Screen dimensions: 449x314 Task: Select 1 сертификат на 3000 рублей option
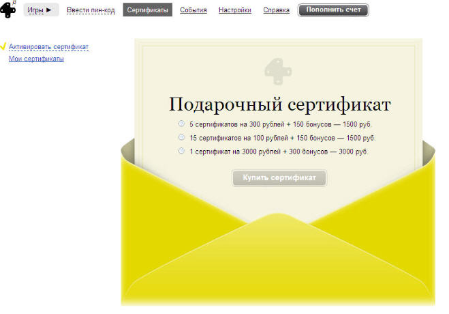[x=181, y=151]
